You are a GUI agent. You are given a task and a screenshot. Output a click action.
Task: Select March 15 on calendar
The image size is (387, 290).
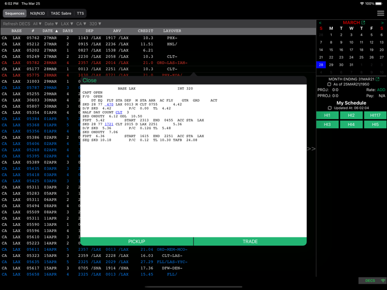331,50
